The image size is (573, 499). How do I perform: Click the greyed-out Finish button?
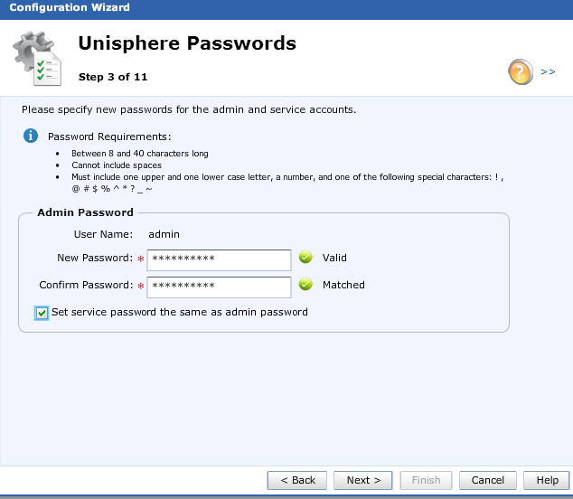coord(426,480)
